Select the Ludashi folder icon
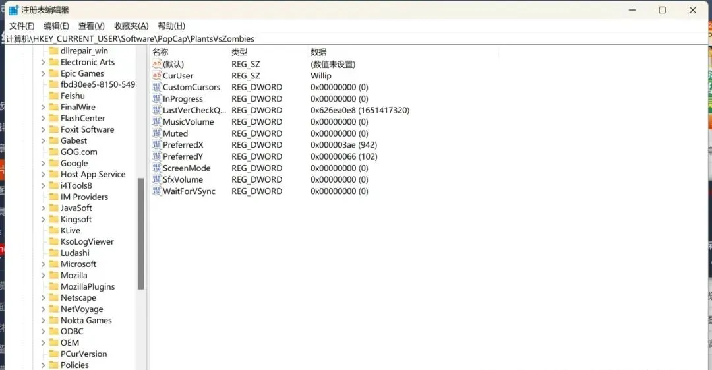The width and height of the screenshot is (712, 370). (53, 253)
